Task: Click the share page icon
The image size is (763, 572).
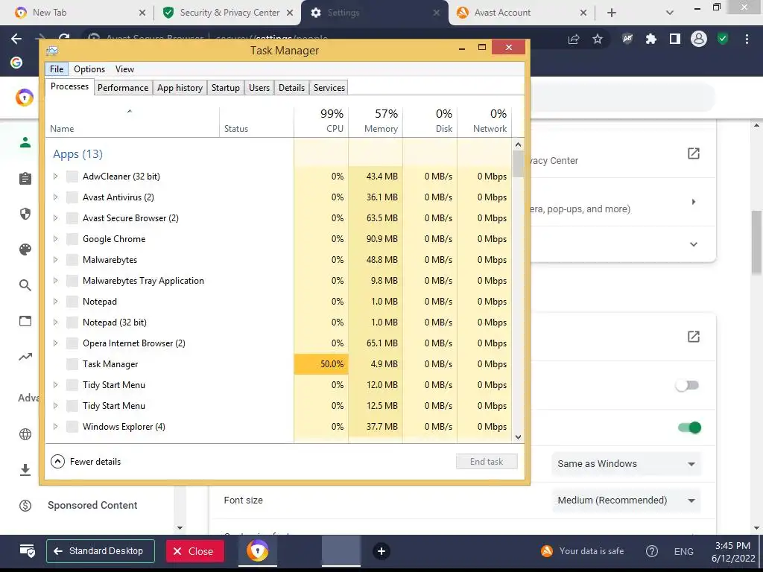Action: pos(574,39)
